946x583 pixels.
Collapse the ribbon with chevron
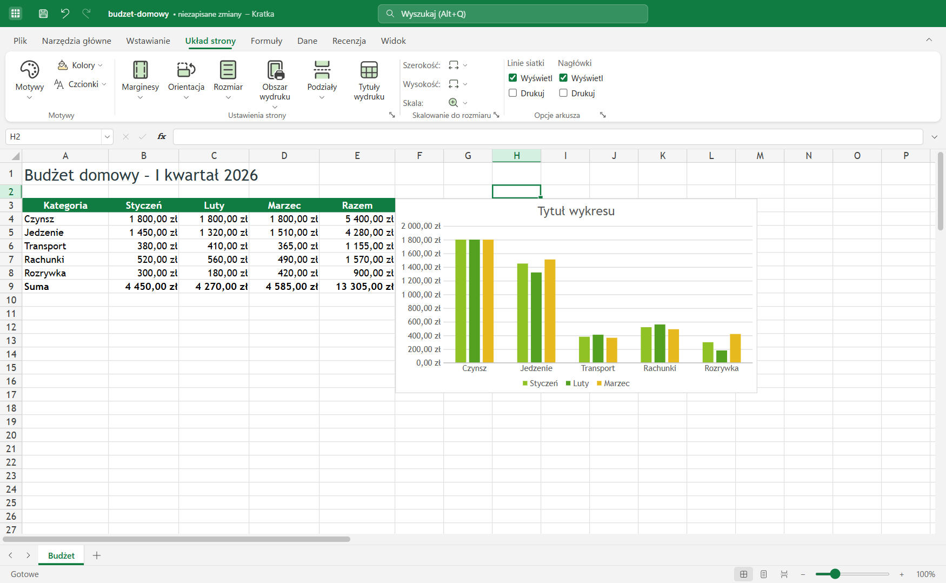[929, 39]
